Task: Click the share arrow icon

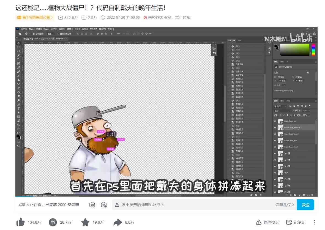Action: [x=118, y=222]
